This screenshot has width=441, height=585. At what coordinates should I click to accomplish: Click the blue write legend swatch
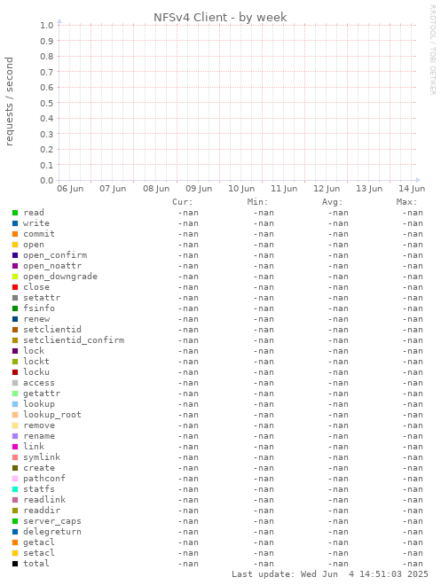coord(15,223)
